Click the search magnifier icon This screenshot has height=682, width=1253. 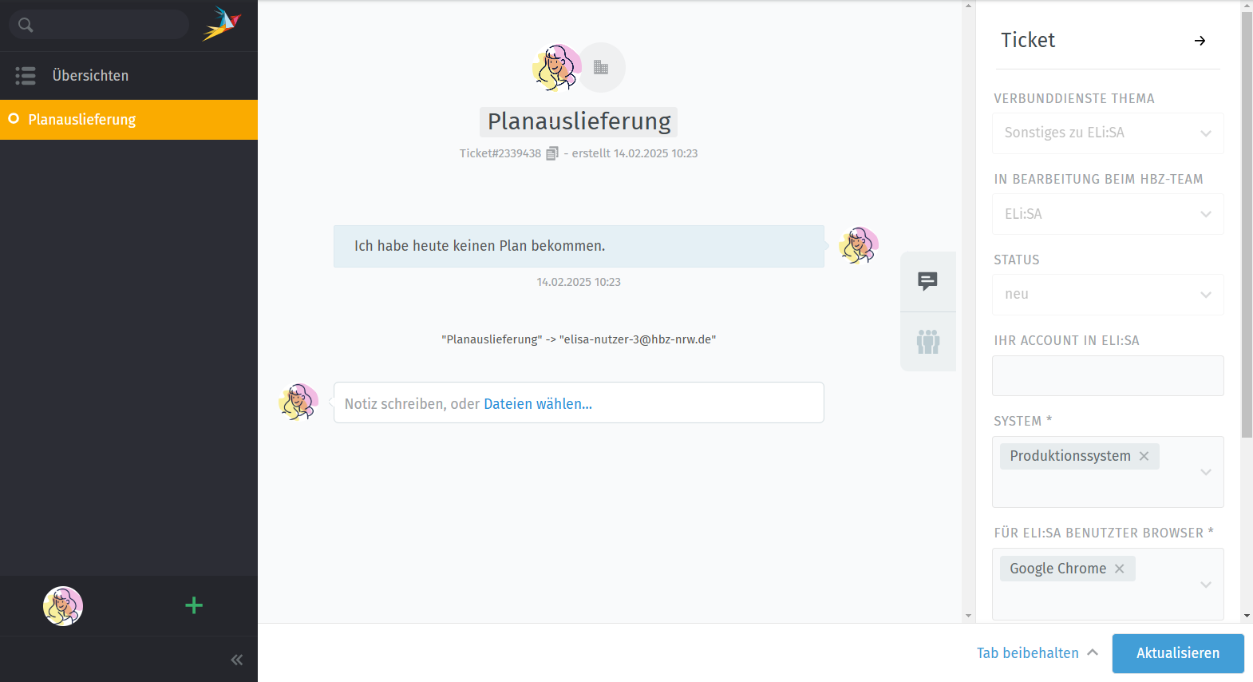(x=26, y=25)
